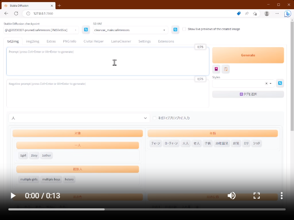Add the 大人 tag
Screen dimensions: 294x220
click(x=186, y=144)
